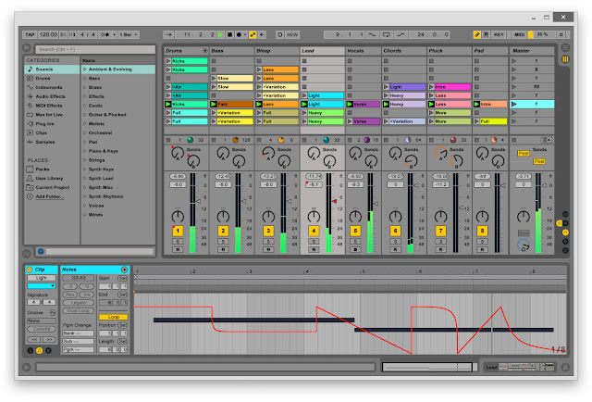The image size is (592, 402).
Task: Launch the Verse clip playing in Vocals
Action: click(350, 104)
